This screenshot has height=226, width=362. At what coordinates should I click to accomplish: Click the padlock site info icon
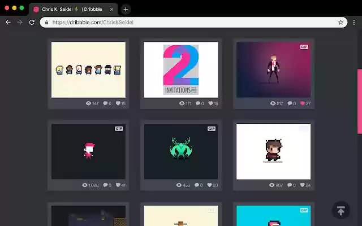pos(46,23)
